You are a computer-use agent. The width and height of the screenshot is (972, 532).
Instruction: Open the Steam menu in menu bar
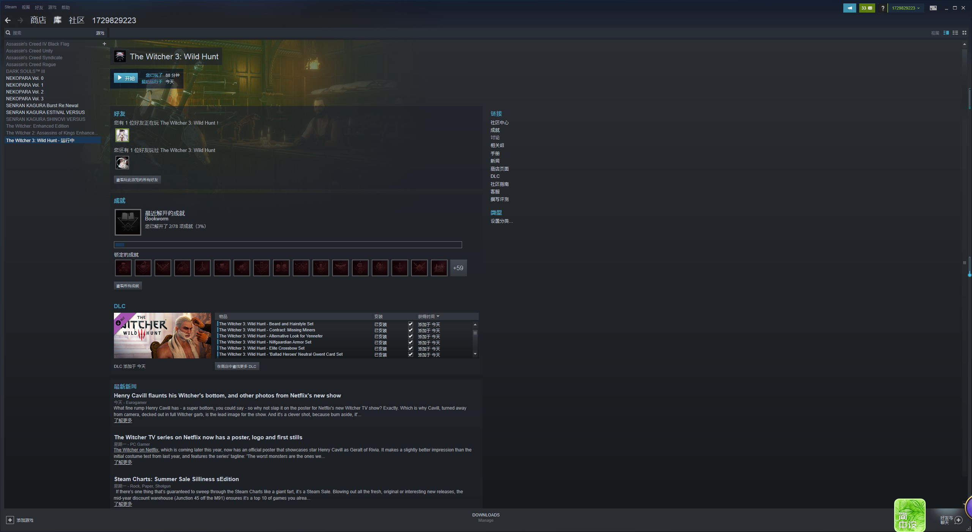(x=11, y=7)
